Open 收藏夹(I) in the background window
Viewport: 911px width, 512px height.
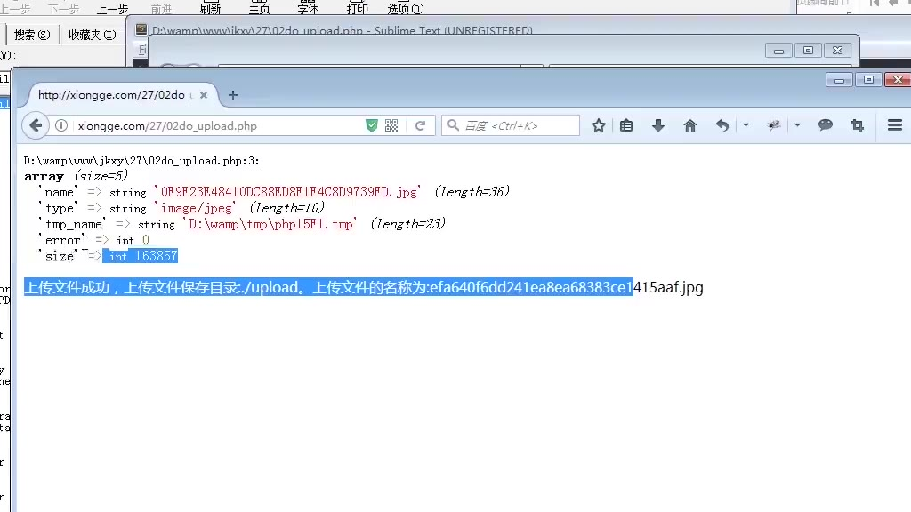pyautogui.click(x=93, y=35)
